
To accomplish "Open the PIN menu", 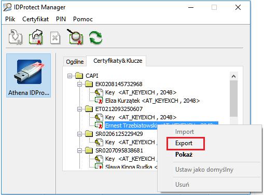I will tap(61, 19).
